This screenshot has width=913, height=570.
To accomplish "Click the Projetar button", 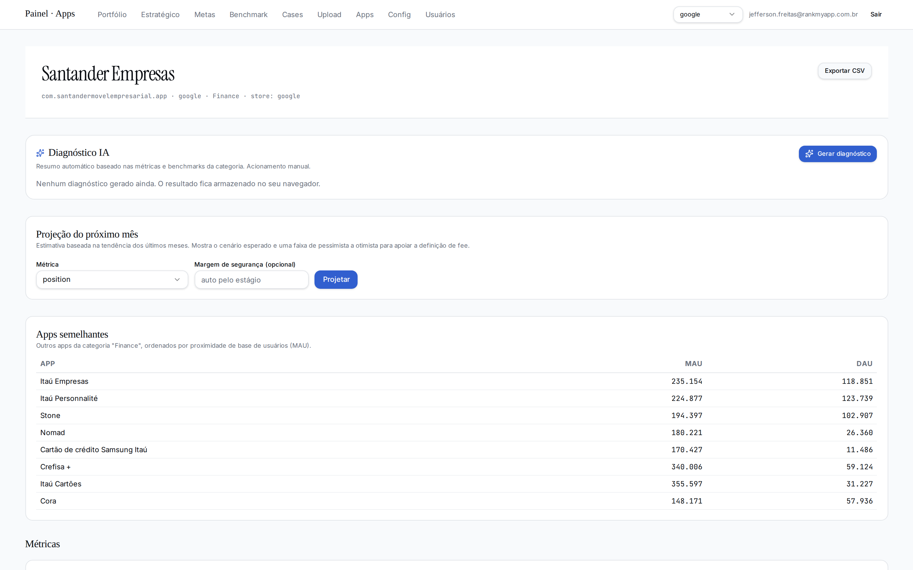I will tap(336, 279).
